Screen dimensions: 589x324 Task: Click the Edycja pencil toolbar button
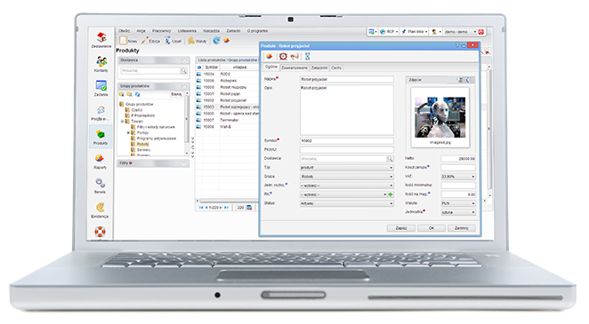(x=150, y=41)
